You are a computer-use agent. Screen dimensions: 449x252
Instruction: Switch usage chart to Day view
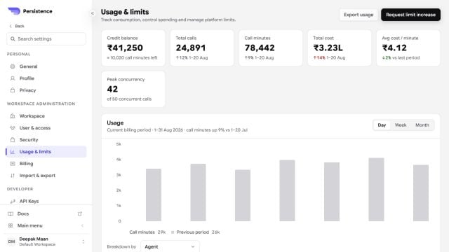tap(382, 125)
